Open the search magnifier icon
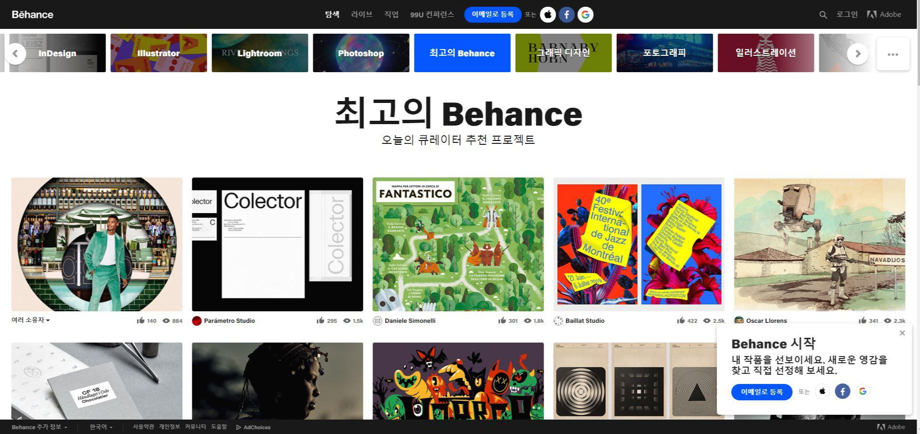Screen dimensions: 920x434 point(823,15)
